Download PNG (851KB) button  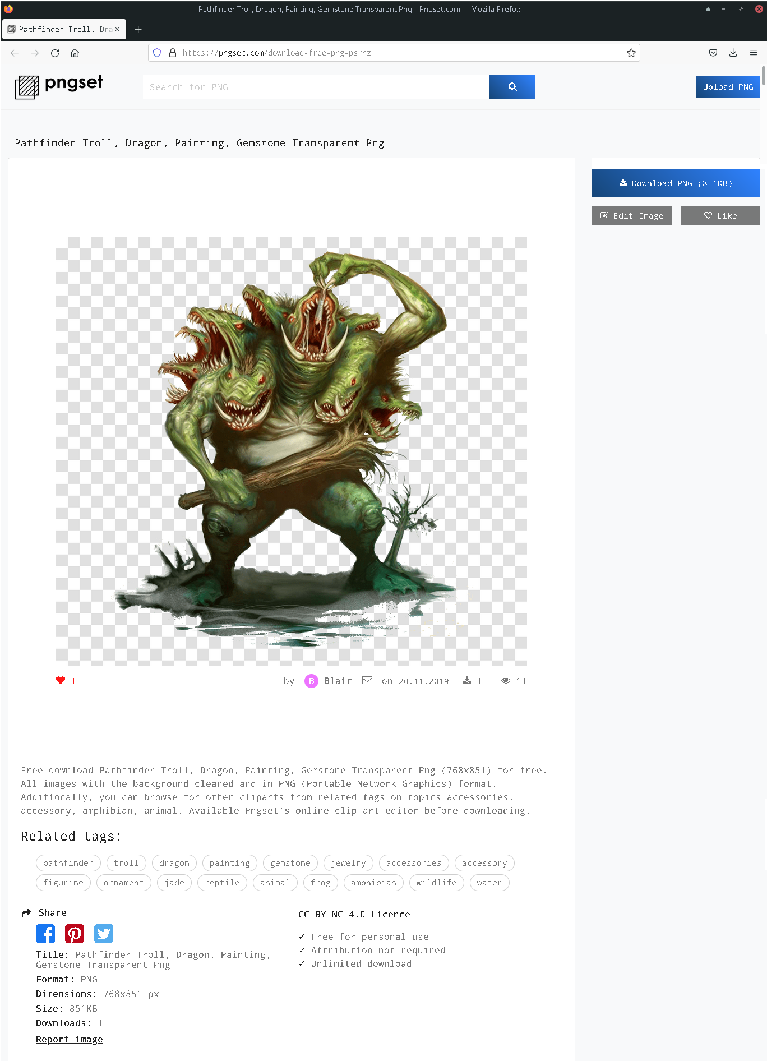coord(676,183)
